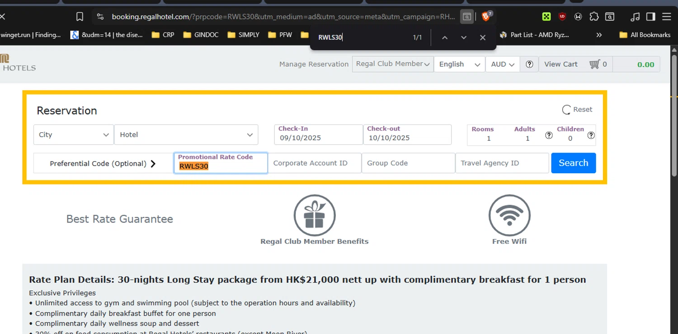
Task: Click the Best Rate Guarantee text
Action: tap(120, 219)
